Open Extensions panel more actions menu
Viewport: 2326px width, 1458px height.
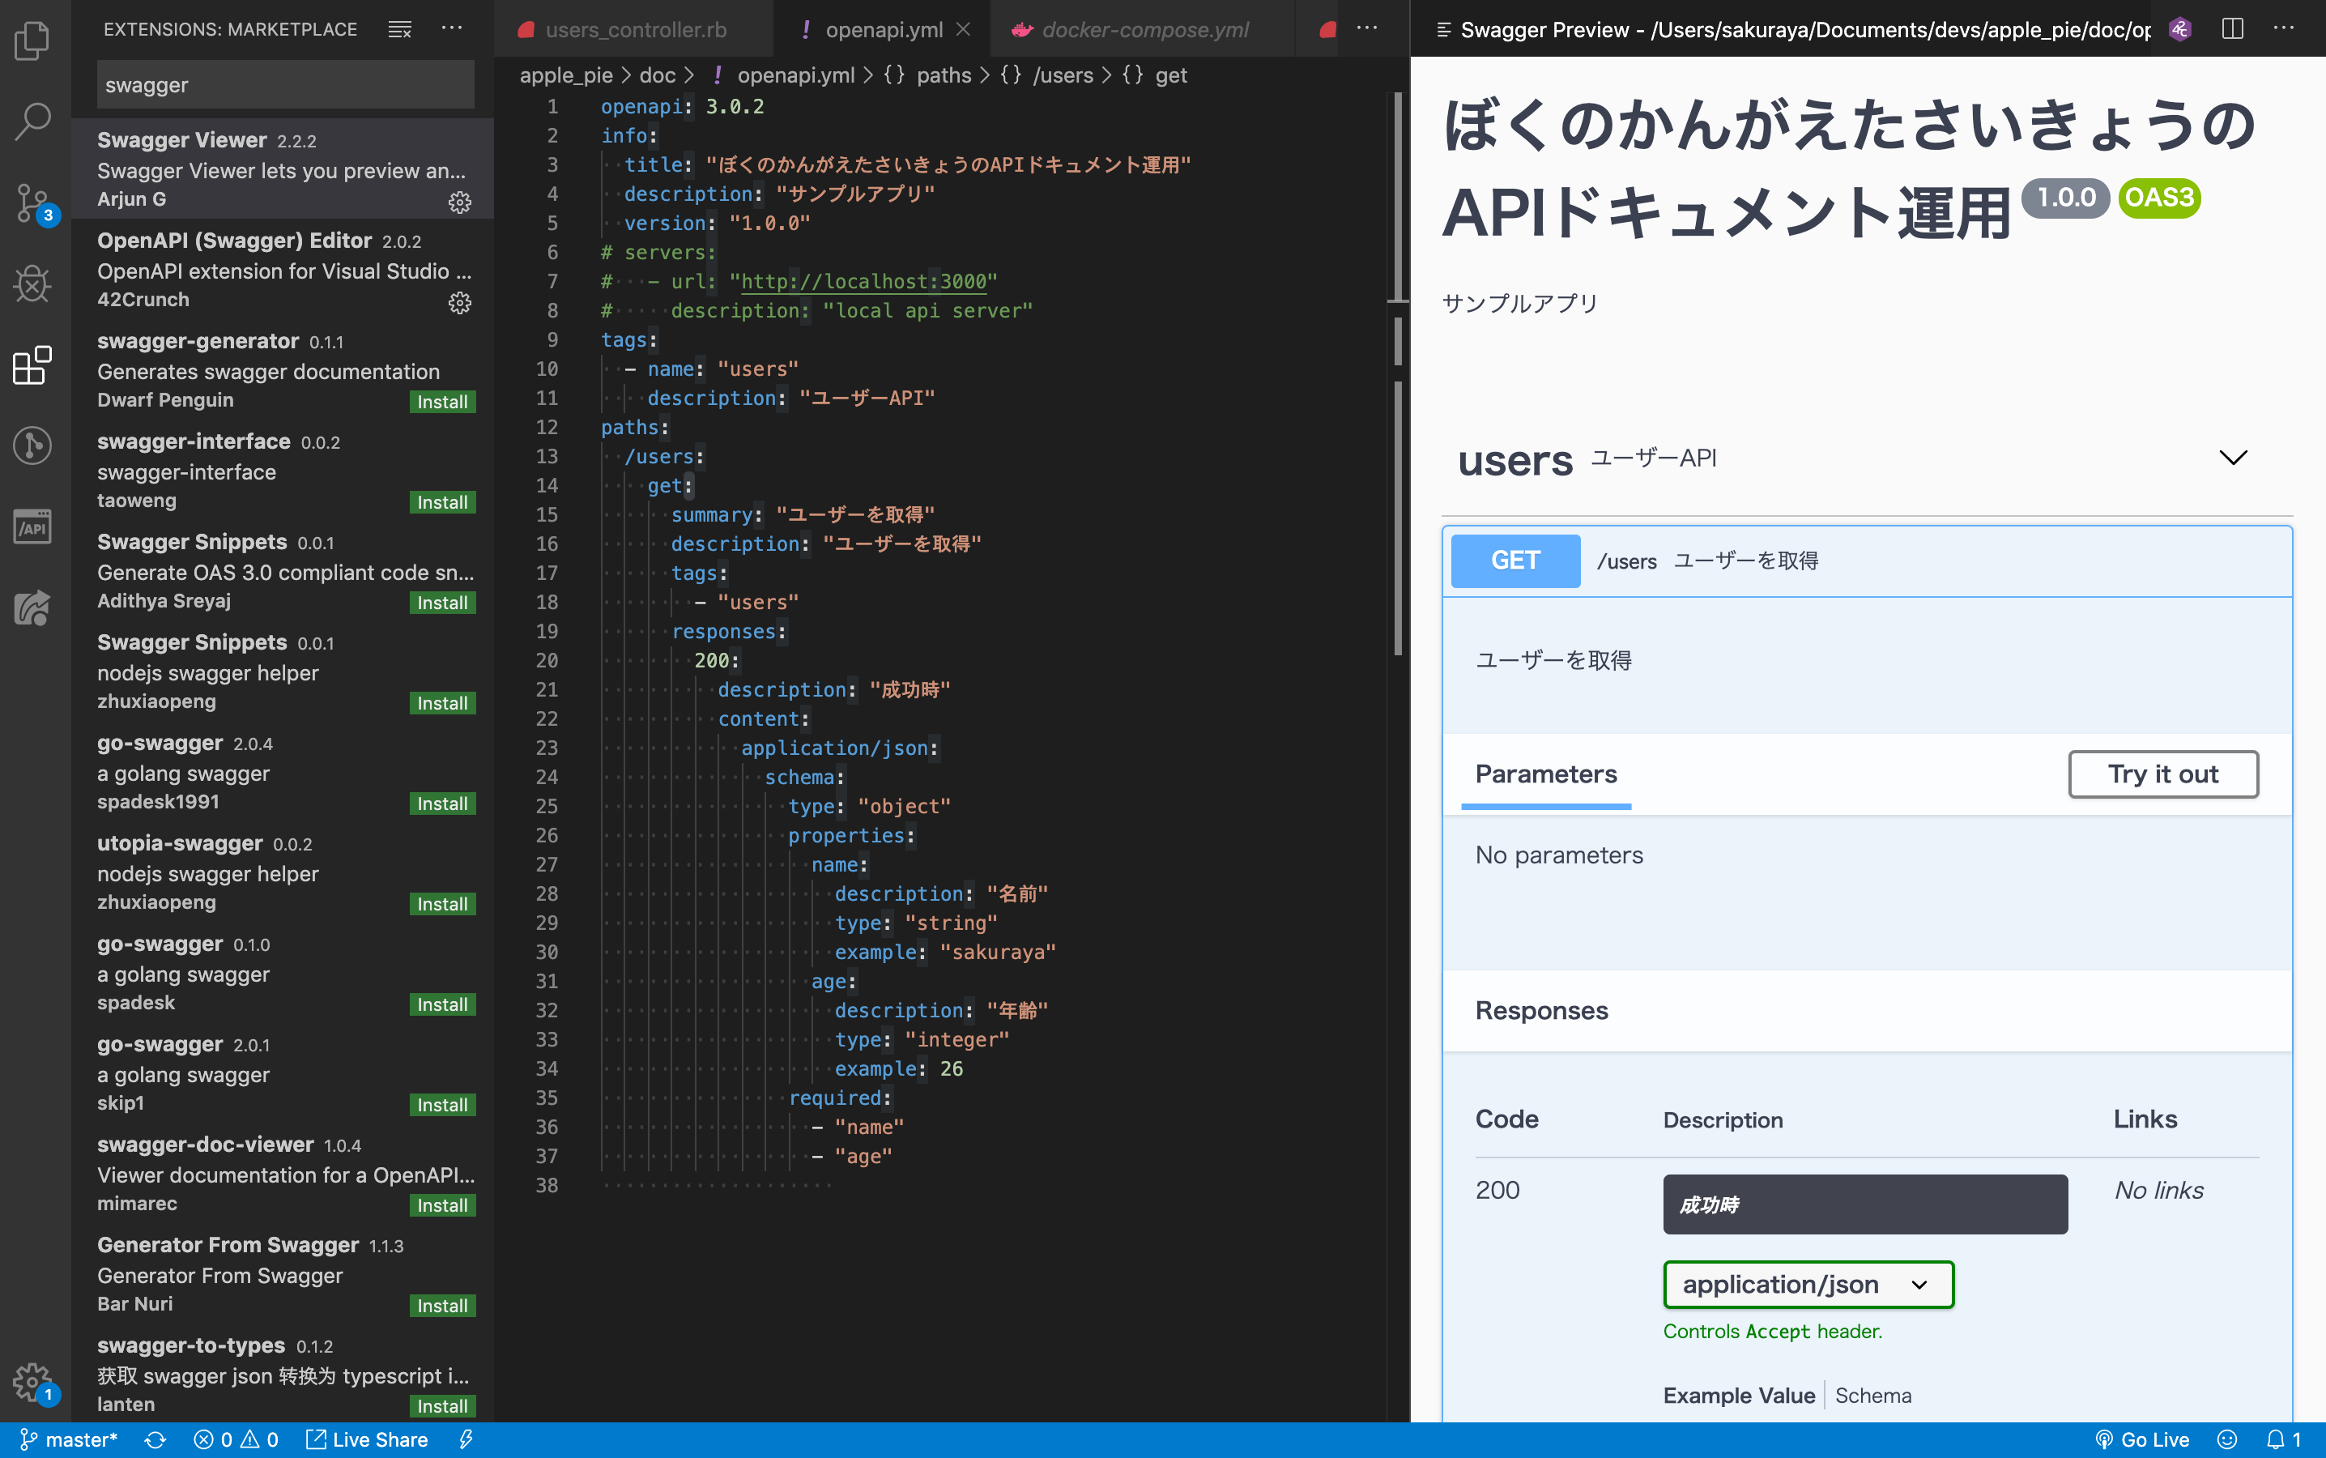(451, 29)
